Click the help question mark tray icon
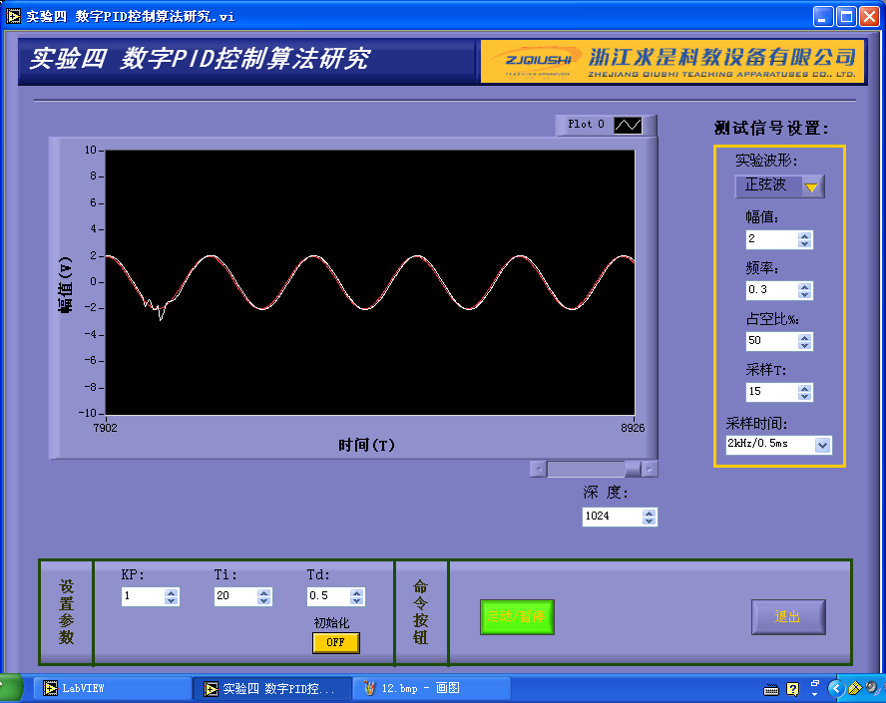Viewport: 886px width, 703px height. [793, 688]
